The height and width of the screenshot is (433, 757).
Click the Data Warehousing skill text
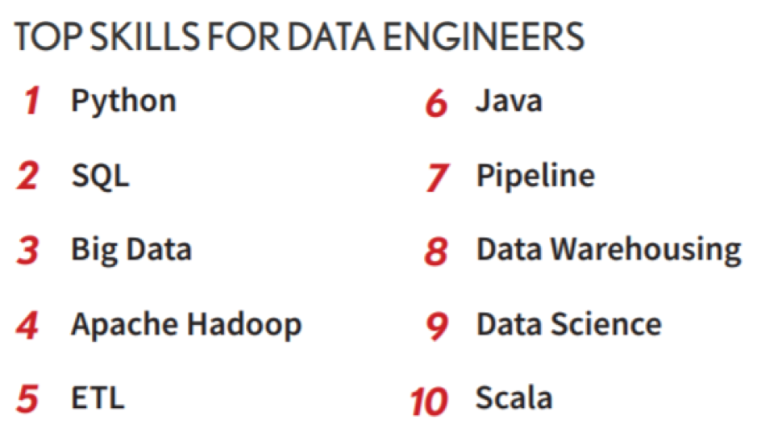point(609,250)
